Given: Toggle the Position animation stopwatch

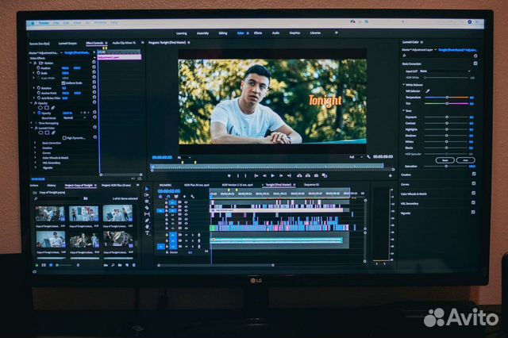Looking at the screenshot, I should pyautogui.click(x=37, y=67).
